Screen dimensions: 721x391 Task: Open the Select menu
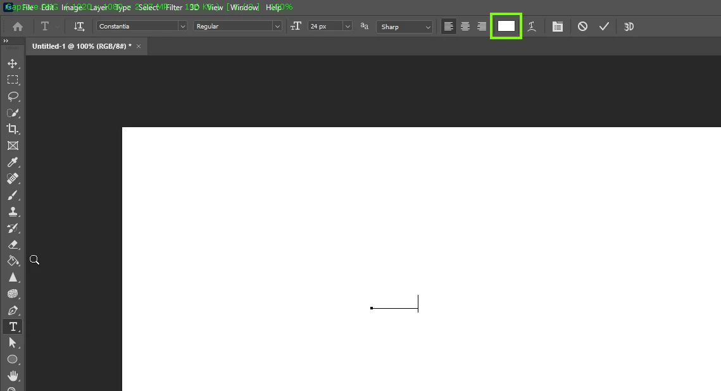pyautogui.click(x=149, y=8)
